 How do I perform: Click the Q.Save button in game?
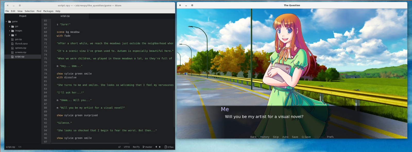click(306, 137)
